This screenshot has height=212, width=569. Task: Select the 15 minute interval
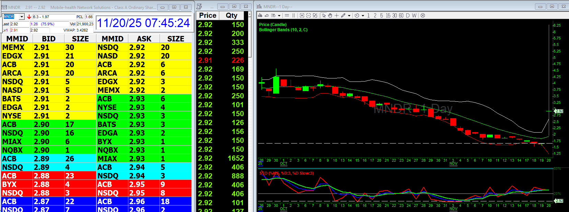coord(388,15)
